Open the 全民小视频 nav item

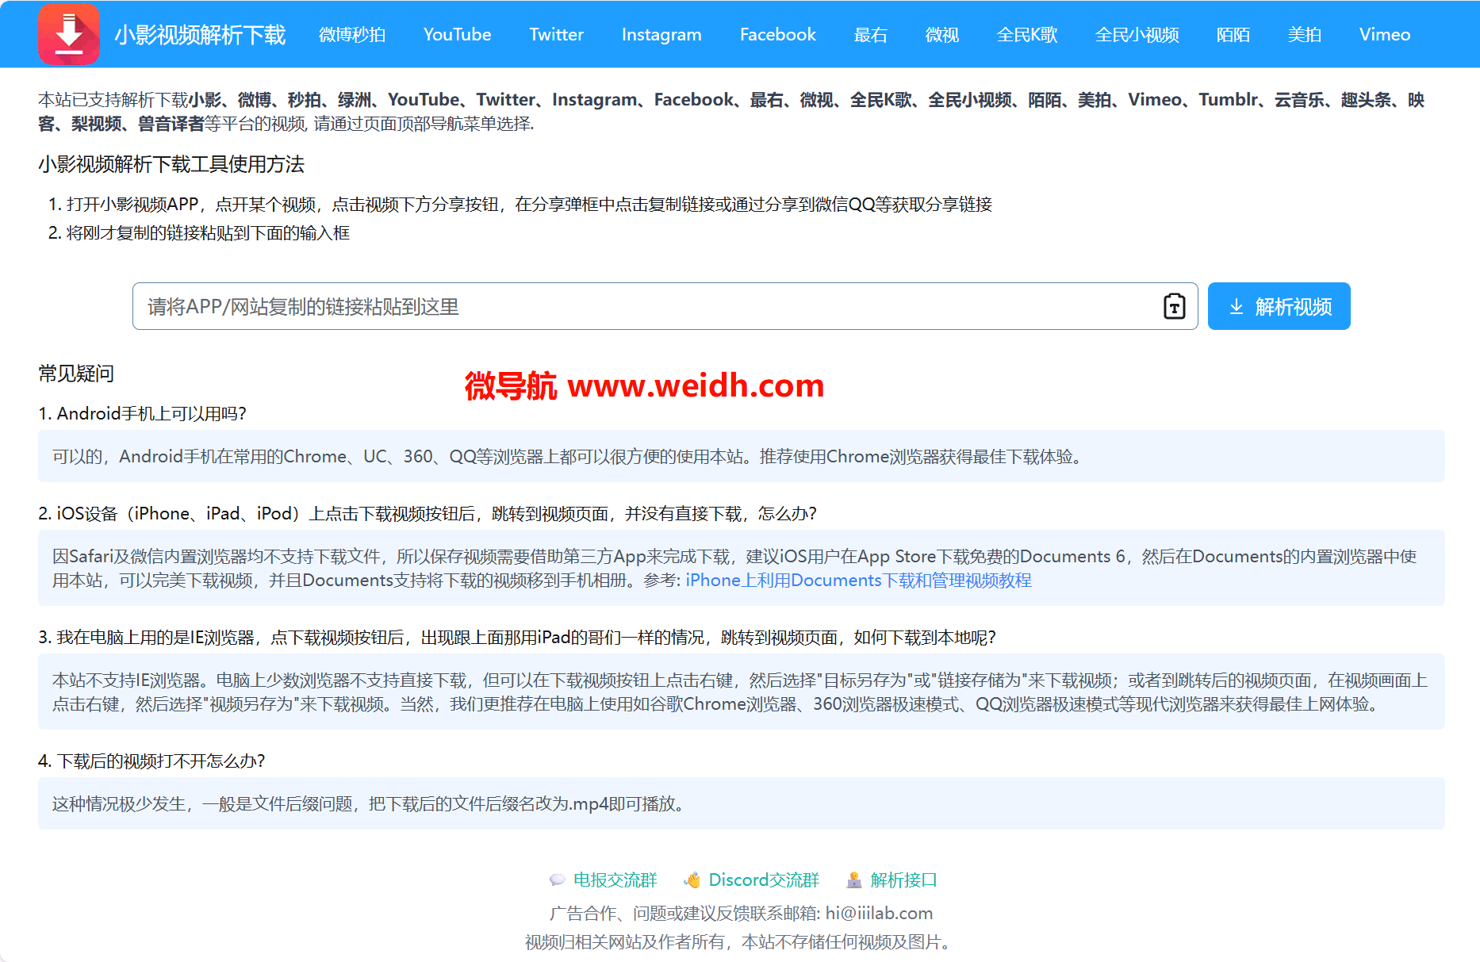coord(1137,35)
